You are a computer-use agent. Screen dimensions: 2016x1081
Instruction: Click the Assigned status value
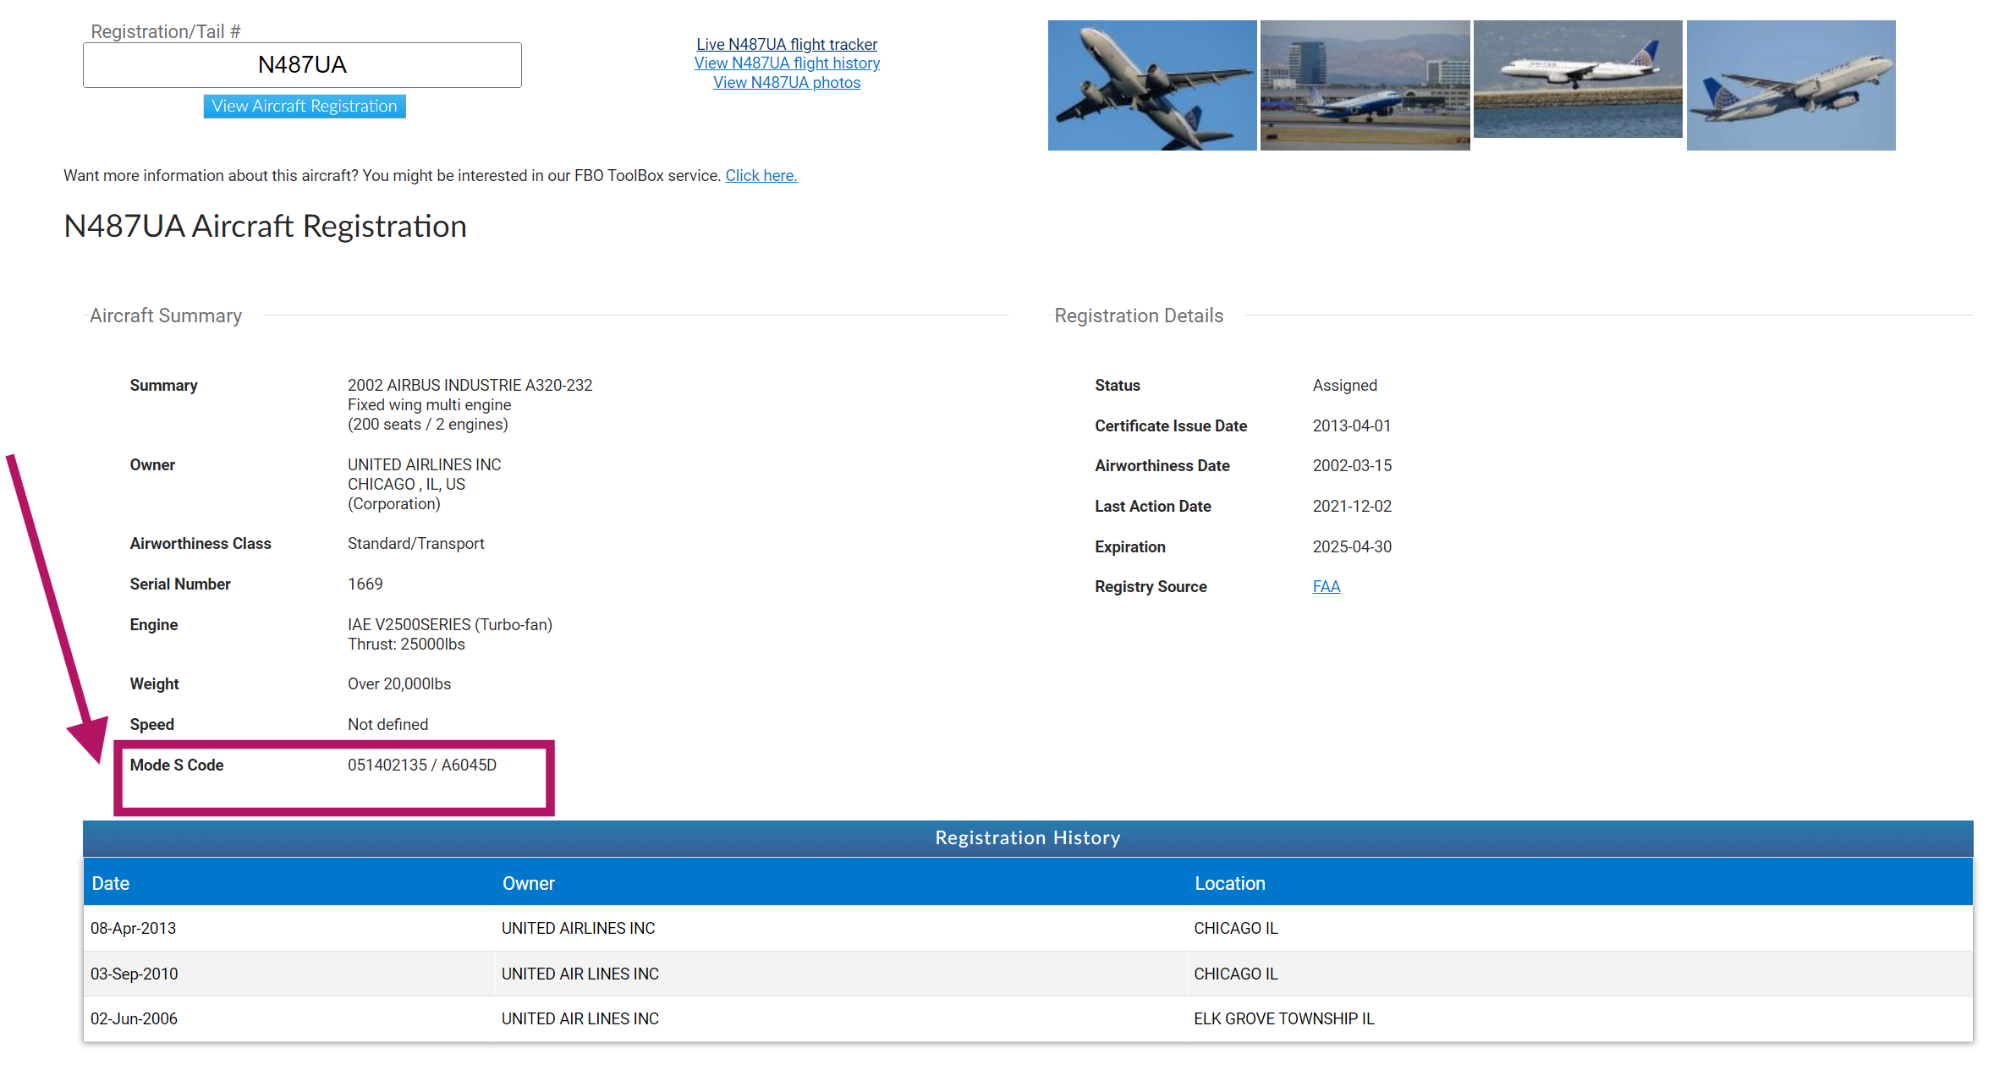1345,386
